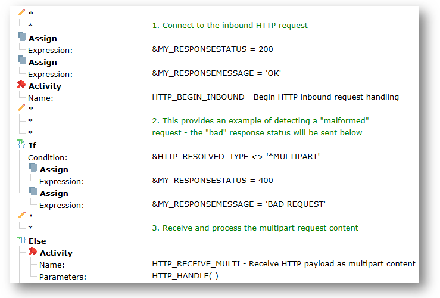
Task: Click the Else branch icon
Action: [22, 240]
